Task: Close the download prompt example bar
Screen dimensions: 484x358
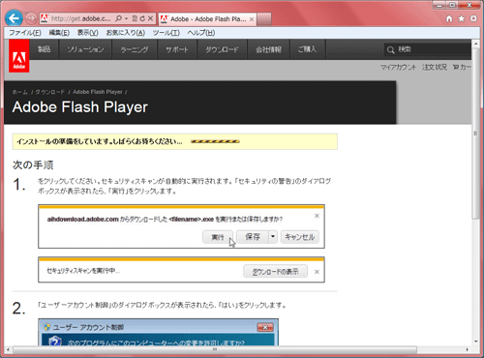Action: [317, 216]
